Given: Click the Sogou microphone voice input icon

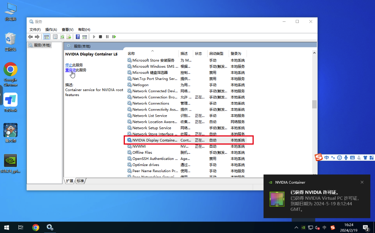Looking at the screenshot, I should [x=346, y=158].
